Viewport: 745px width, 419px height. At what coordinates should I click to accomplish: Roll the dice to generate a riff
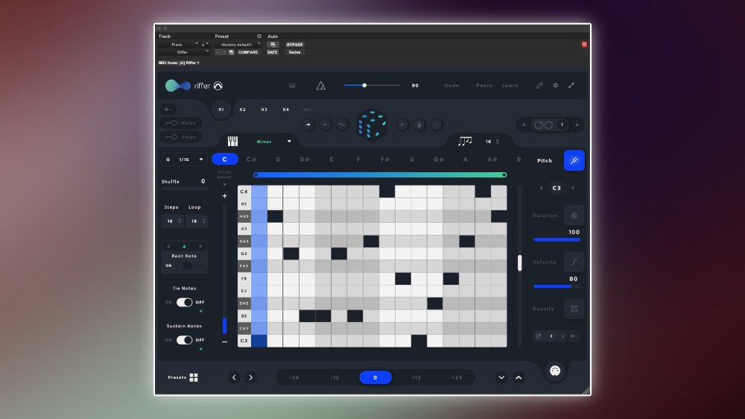(372, 125)
